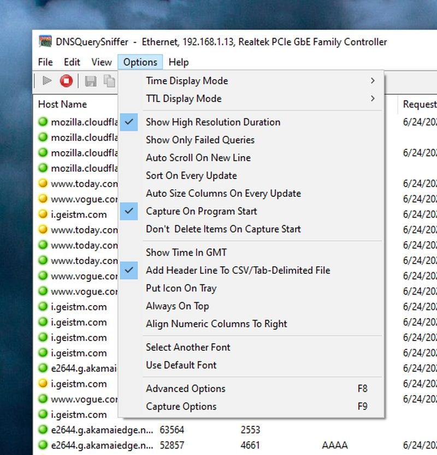Click the 4661 value cell

coord(250,445)
